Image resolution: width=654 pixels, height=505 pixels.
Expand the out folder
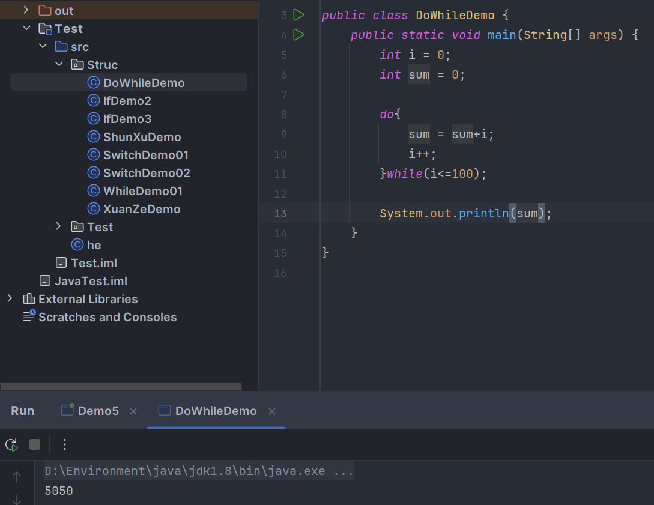(26, 10)
